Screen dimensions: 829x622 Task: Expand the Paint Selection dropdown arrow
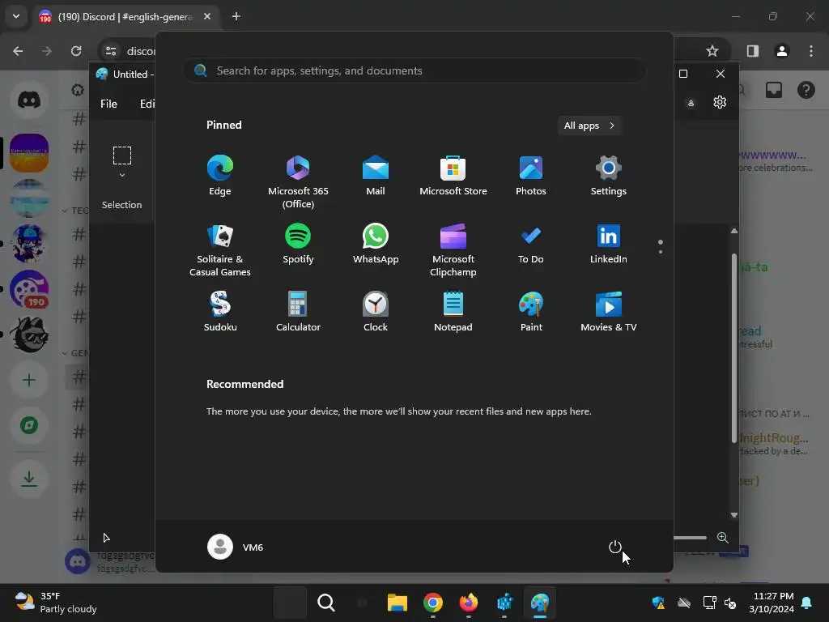click(122, 175)
